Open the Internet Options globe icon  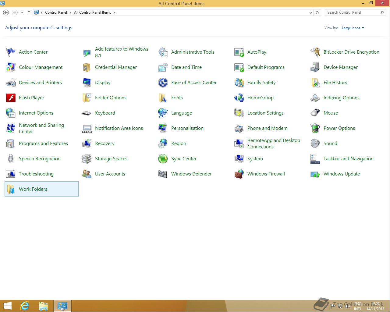point(11,113)
